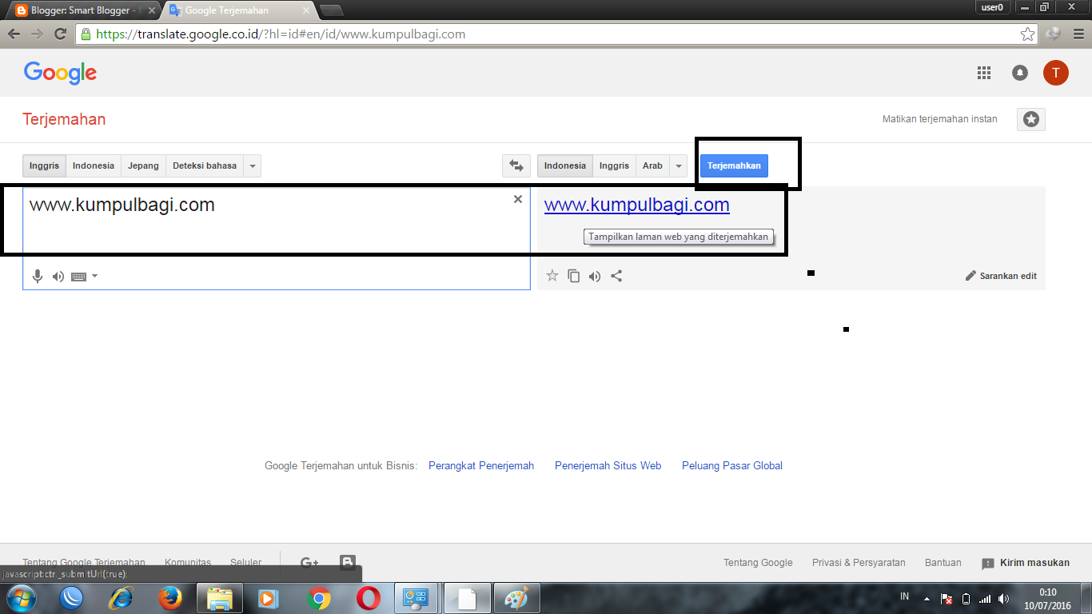Launch Internet Explorer from taskbar
Screen dimensions: 1092x614
point(122,598)
